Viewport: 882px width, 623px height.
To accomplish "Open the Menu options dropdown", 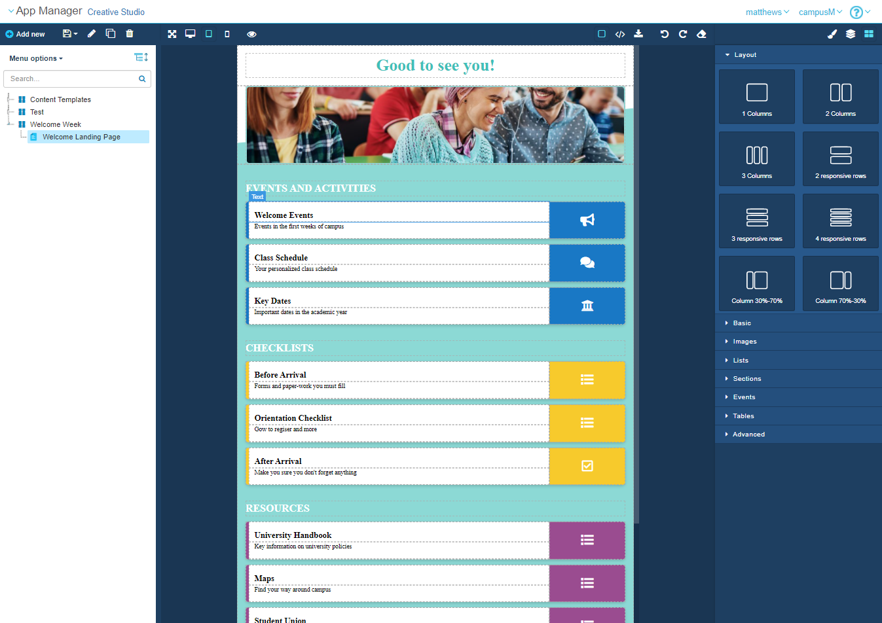I will [x=36, y=58].
